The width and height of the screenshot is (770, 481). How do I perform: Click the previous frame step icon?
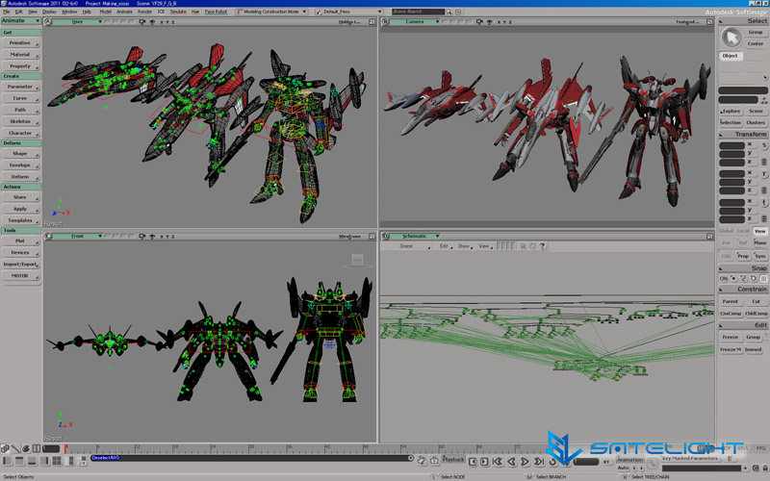coord(473,462)
